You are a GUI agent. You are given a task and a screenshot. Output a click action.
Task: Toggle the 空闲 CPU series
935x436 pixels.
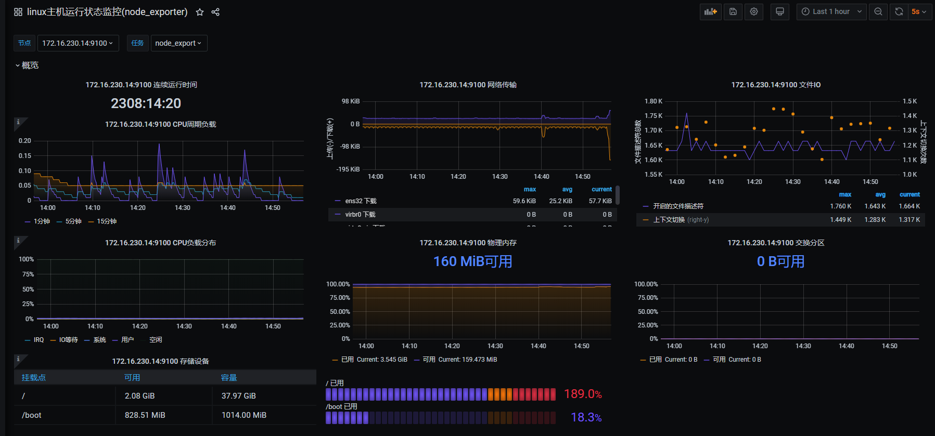click(156, 340)
